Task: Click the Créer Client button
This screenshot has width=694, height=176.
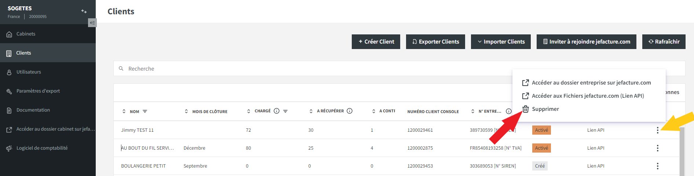Action: tap(376, 42)
